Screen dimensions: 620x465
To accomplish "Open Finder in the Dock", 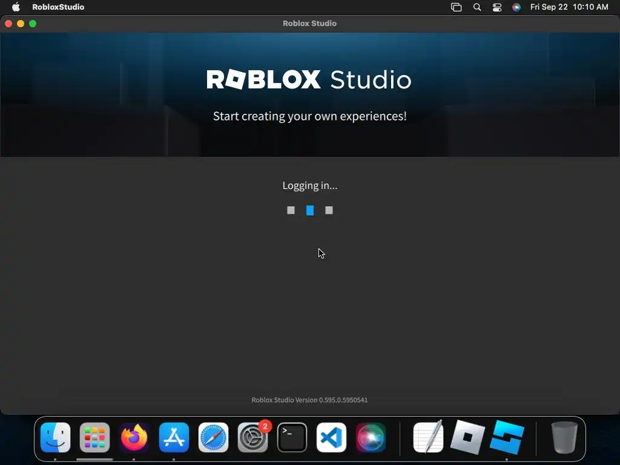I will (x=55, y=437).
